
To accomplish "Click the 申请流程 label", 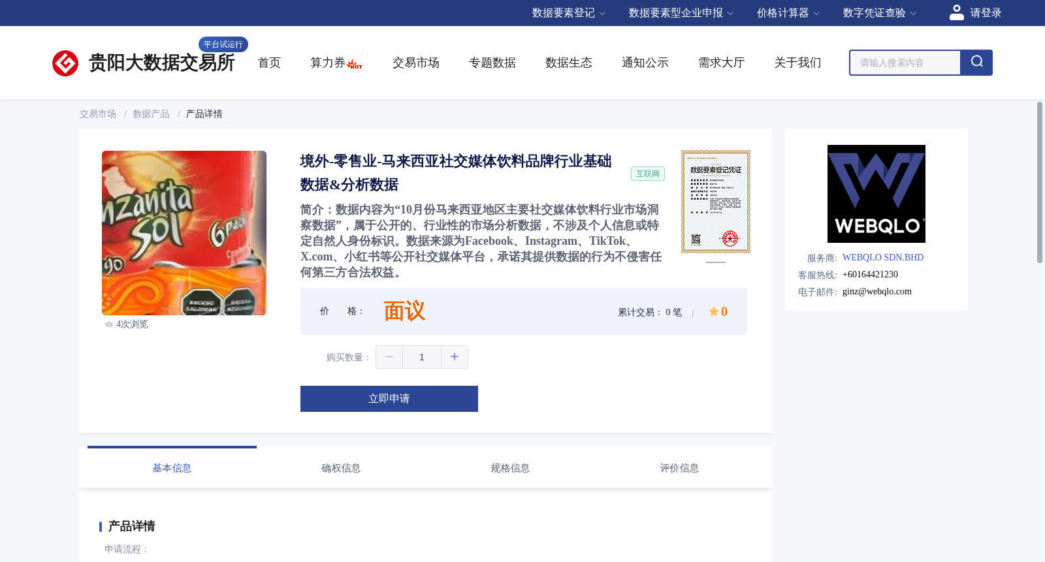I will (127, 550).
